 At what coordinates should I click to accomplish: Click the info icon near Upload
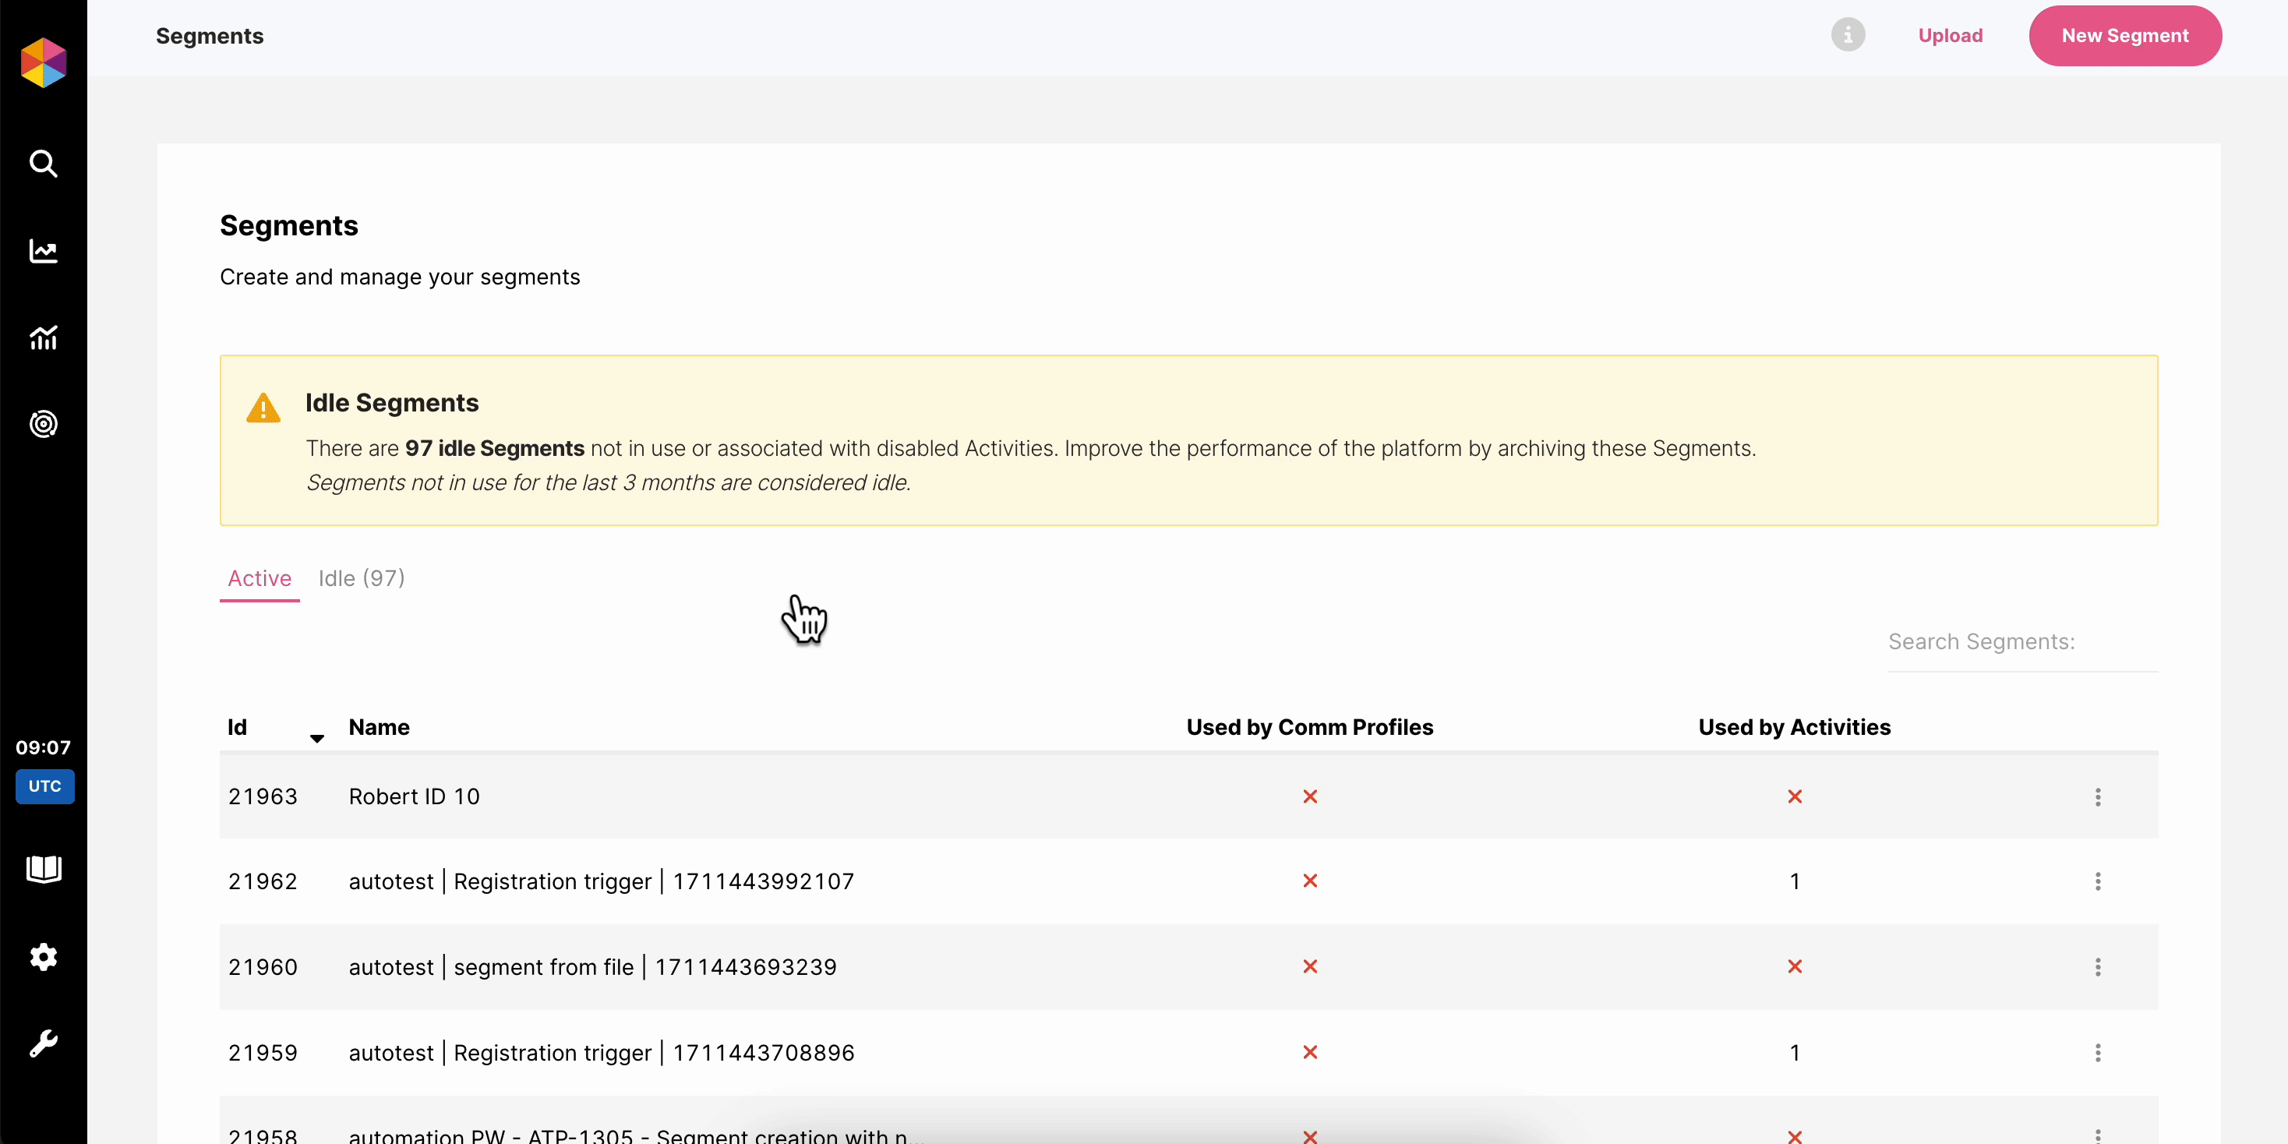pyautogui.click(x=1848, y=36)
